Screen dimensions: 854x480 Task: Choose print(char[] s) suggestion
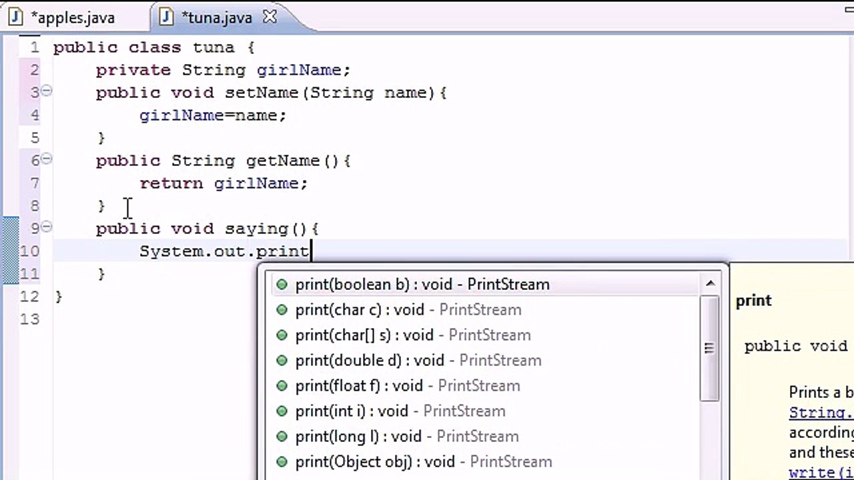tap(486, 335)
